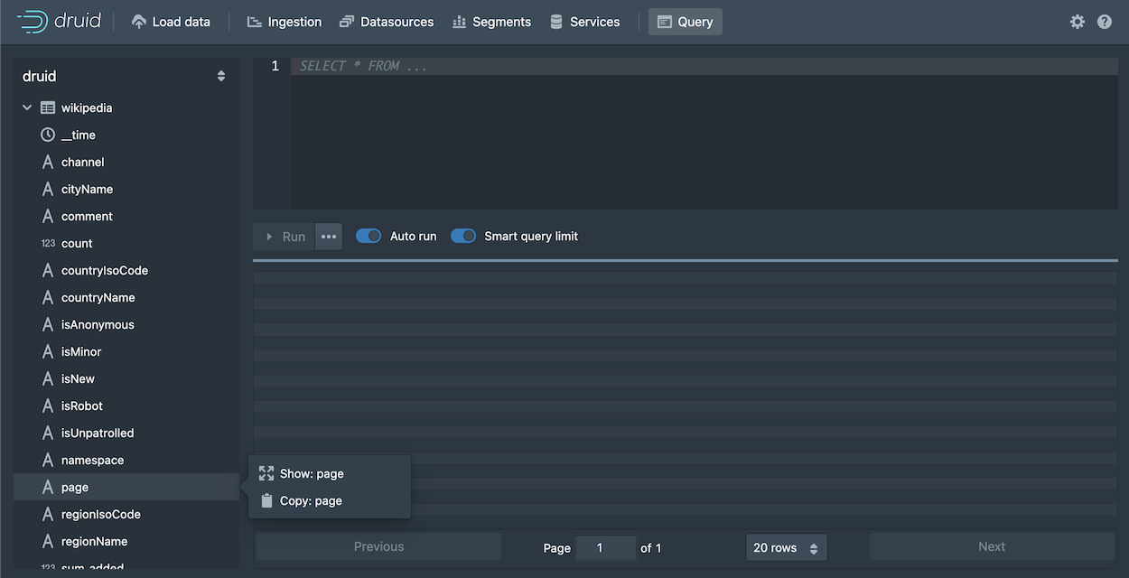Image resolution: width=1129 pixels, height=578 pixels.
Task: Open Load data view
Action: tap(171, 22)
